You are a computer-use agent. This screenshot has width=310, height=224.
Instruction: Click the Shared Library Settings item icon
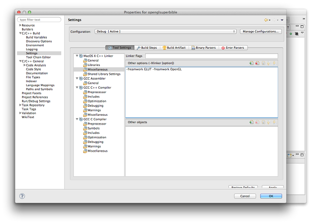85,74
